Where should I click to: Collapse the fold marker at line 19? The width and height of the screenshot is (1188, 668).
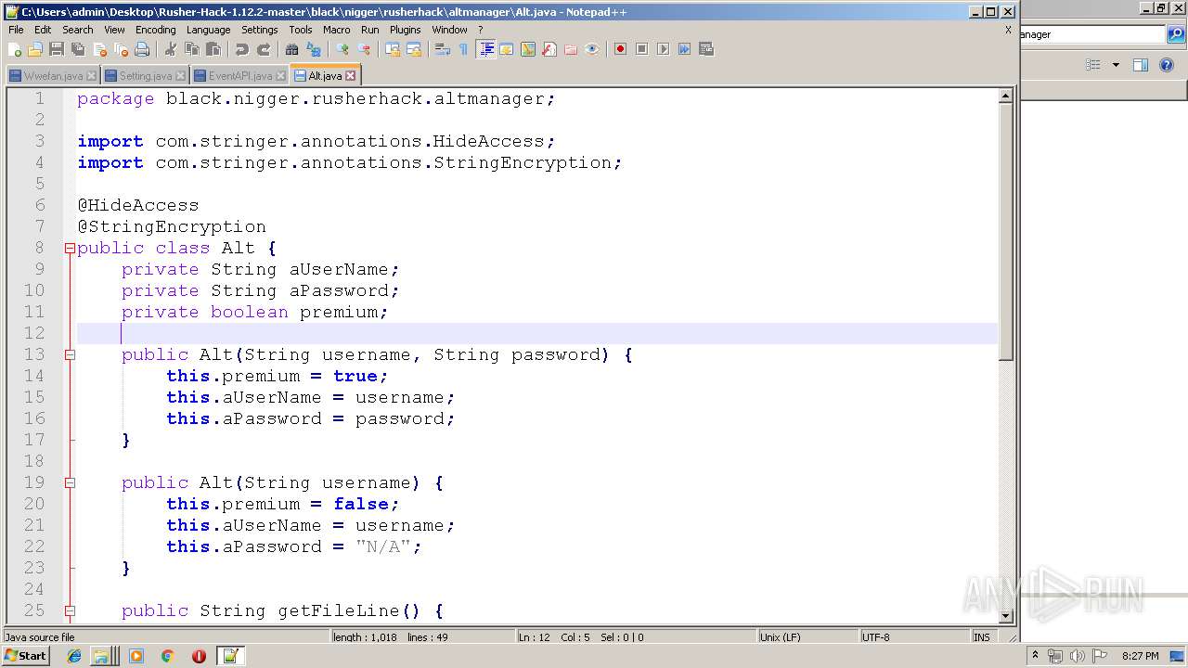point(70,483)
